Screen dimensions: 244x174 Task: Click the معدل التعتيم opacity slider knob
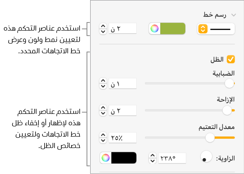[210, 138]
